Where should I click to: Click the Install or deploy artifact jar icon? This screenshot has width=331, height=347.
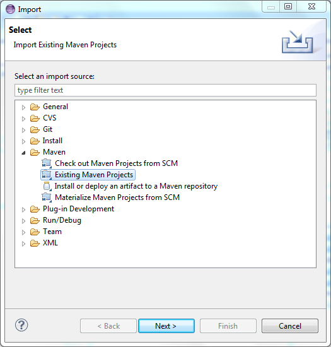47,186
